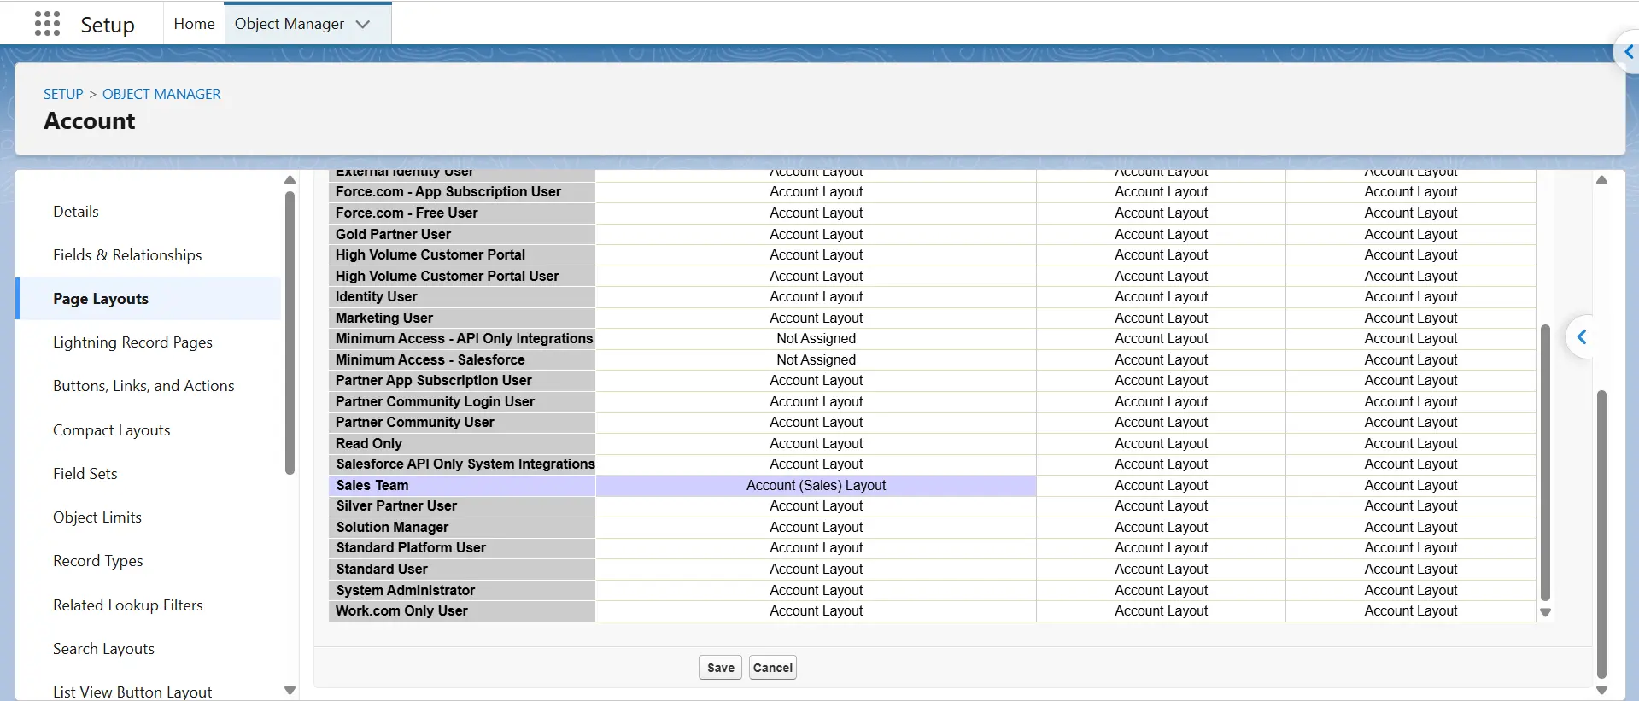Image resolution: width=1639 pixels, height=701 pixels.
Task: Select the Marketing User profile row header
Action: coord(462,318)
